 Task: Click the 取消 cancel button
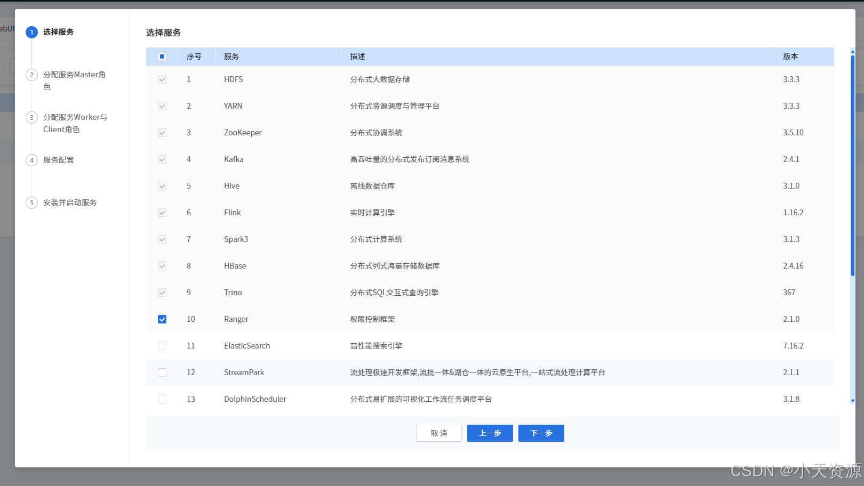(439, 433)
